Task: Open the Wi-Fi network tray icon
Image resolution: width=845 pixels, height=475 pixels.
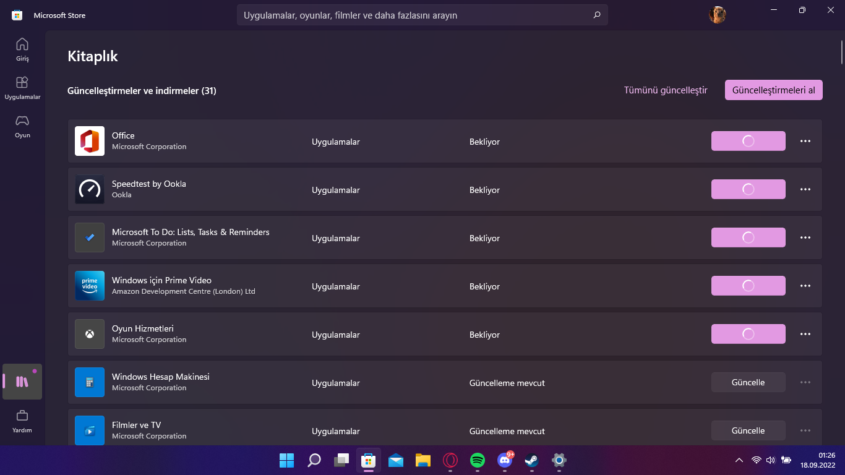Action: coord(756,460)
